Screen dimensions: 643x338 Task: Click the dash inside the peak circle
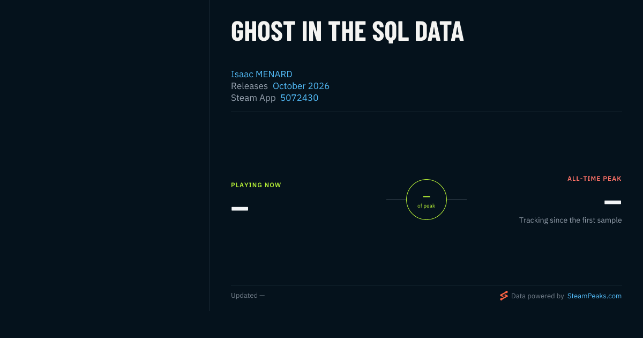tap(427, 196)
